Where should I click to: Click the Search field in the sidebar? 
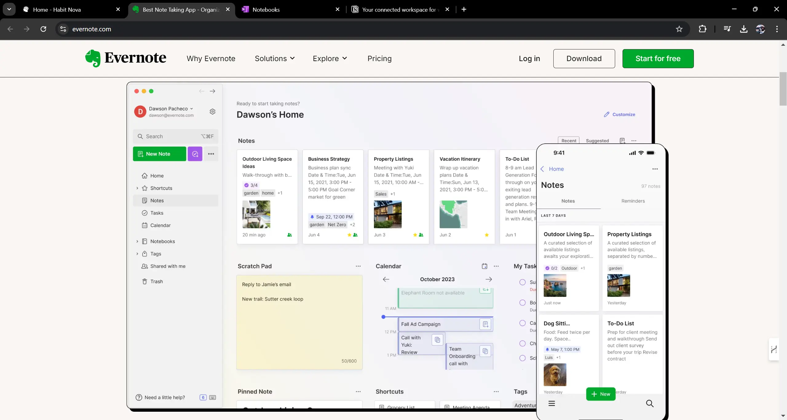click(176, 136)
